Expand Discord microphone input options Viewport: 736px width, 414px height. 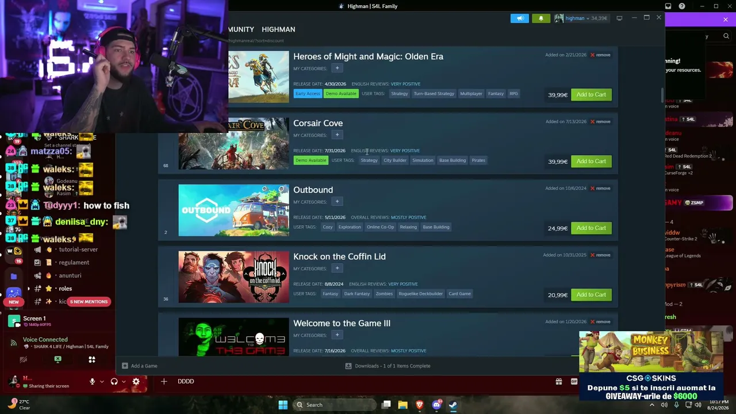[x=102, y=381]
